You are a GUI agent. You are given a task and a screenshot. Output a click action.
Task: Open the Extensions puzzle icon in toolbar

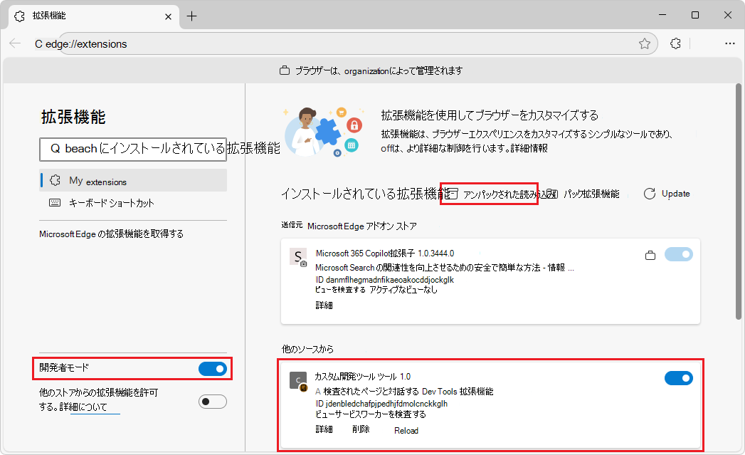pyautogui.click(x=675, y=43)
